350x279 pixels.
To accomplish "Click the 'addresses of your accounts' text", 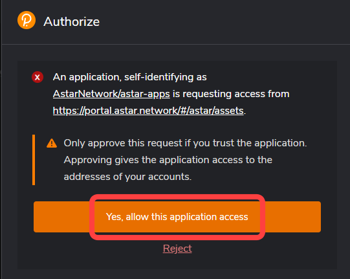I will tap(127, 177).
